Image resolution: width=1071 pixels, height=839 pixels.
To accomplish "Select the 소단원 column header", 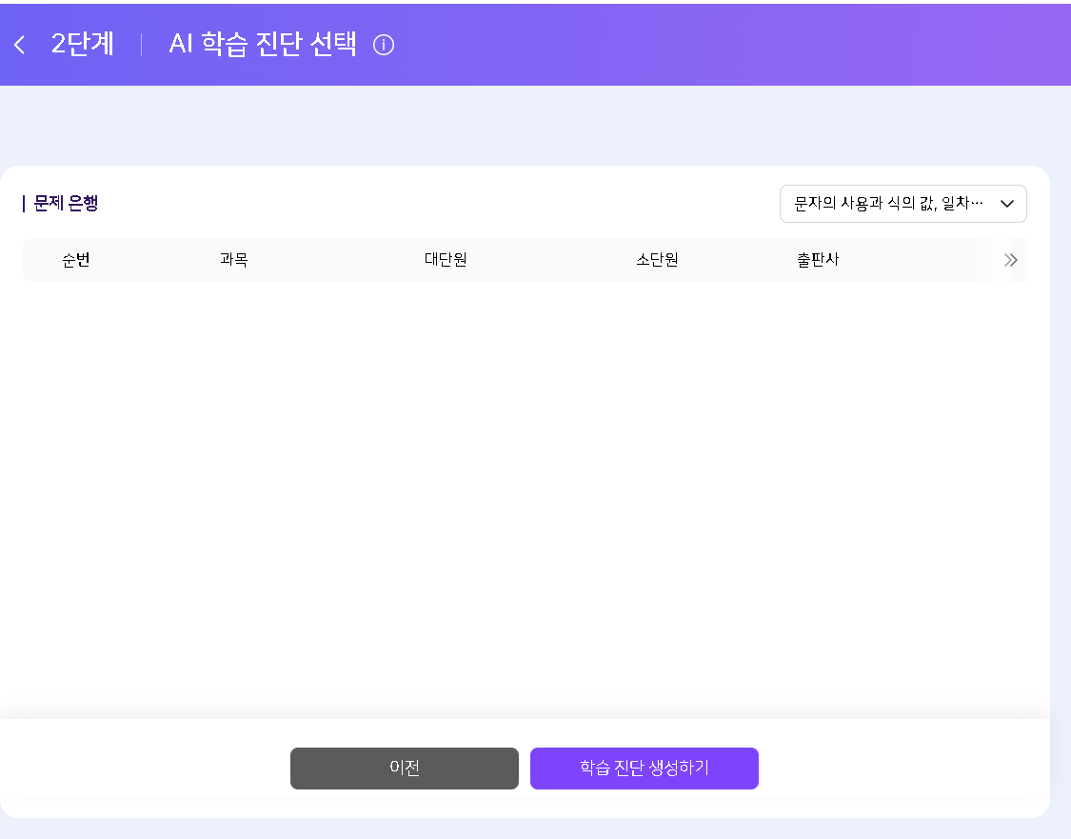I will pyautogui.click(x=657, y=260).
